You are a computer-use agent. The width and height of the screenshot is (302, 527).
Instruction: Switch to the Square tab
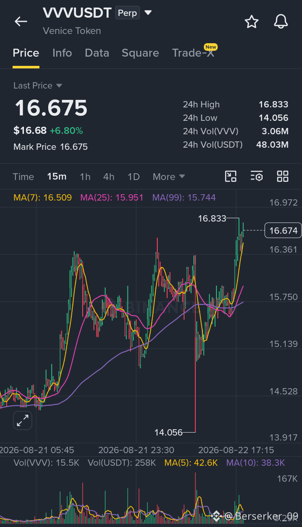click(x=140, y=53)
